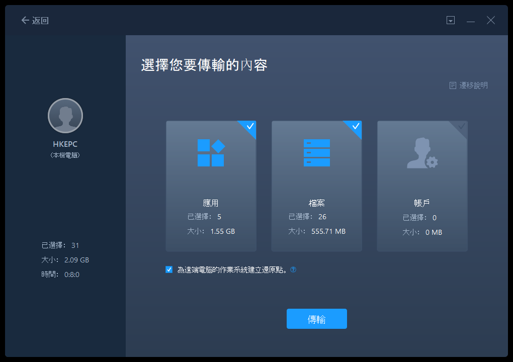The height and width of the screenshot is (362, 513).
Task: Click the (本機電腦) label under HKEPC
Action: [x=65, y=155]
